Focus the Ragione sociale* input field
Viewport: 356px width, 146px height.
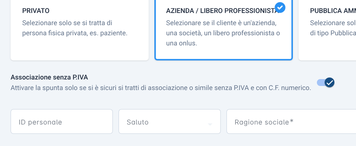tap(291, 122)
